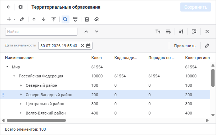Click Код владельца 61554 for Российская Федерация
The width and height of the screenshot is (216, 135).
[120, 76]
